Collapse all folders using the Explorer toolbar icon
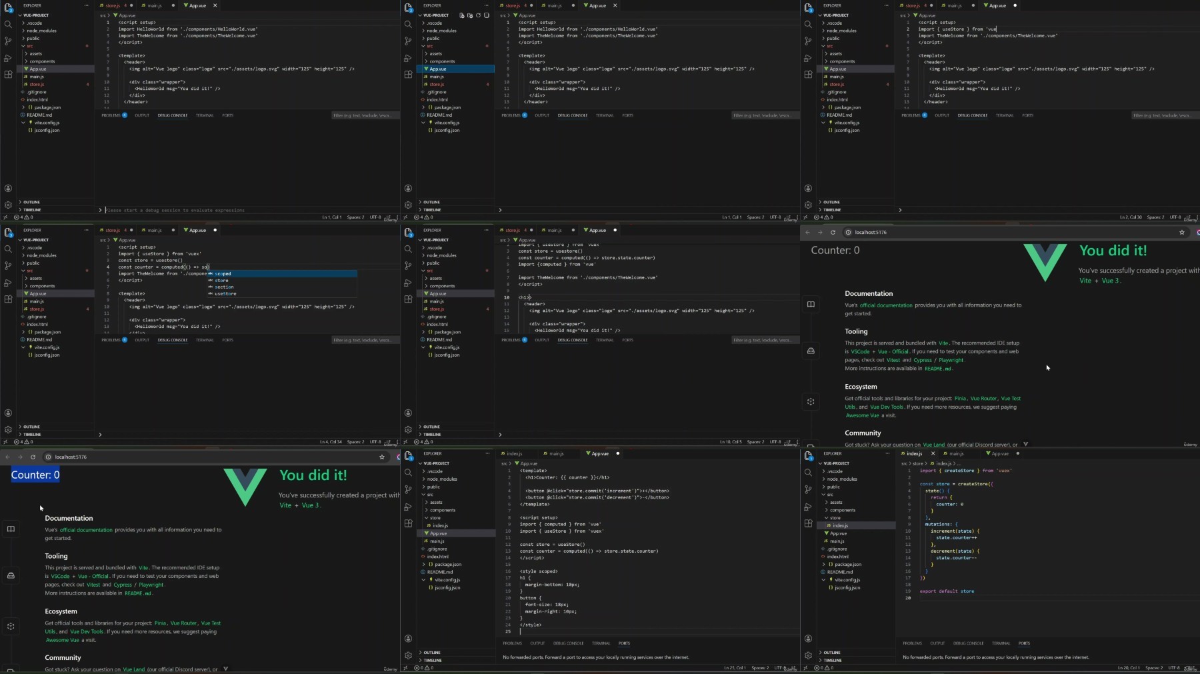 pos(487,15)
